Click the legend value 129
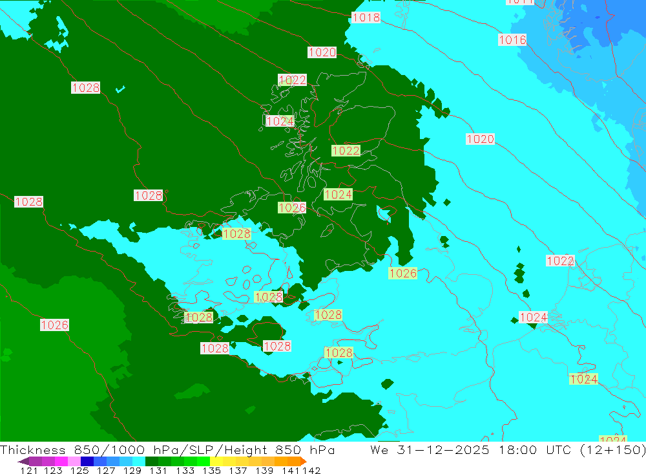Image resolution: width=646 pixels, height=474 pixels. [x=132, y=471]
